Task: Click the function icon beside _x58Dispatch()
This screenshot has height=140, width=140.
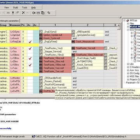Action: pos(73,31)
